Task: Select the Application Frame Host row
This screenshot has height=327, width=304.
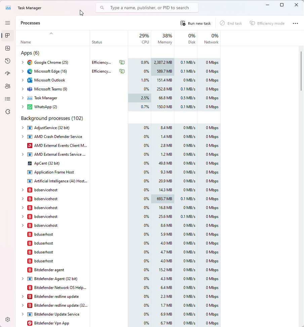Action: point(118,172)
